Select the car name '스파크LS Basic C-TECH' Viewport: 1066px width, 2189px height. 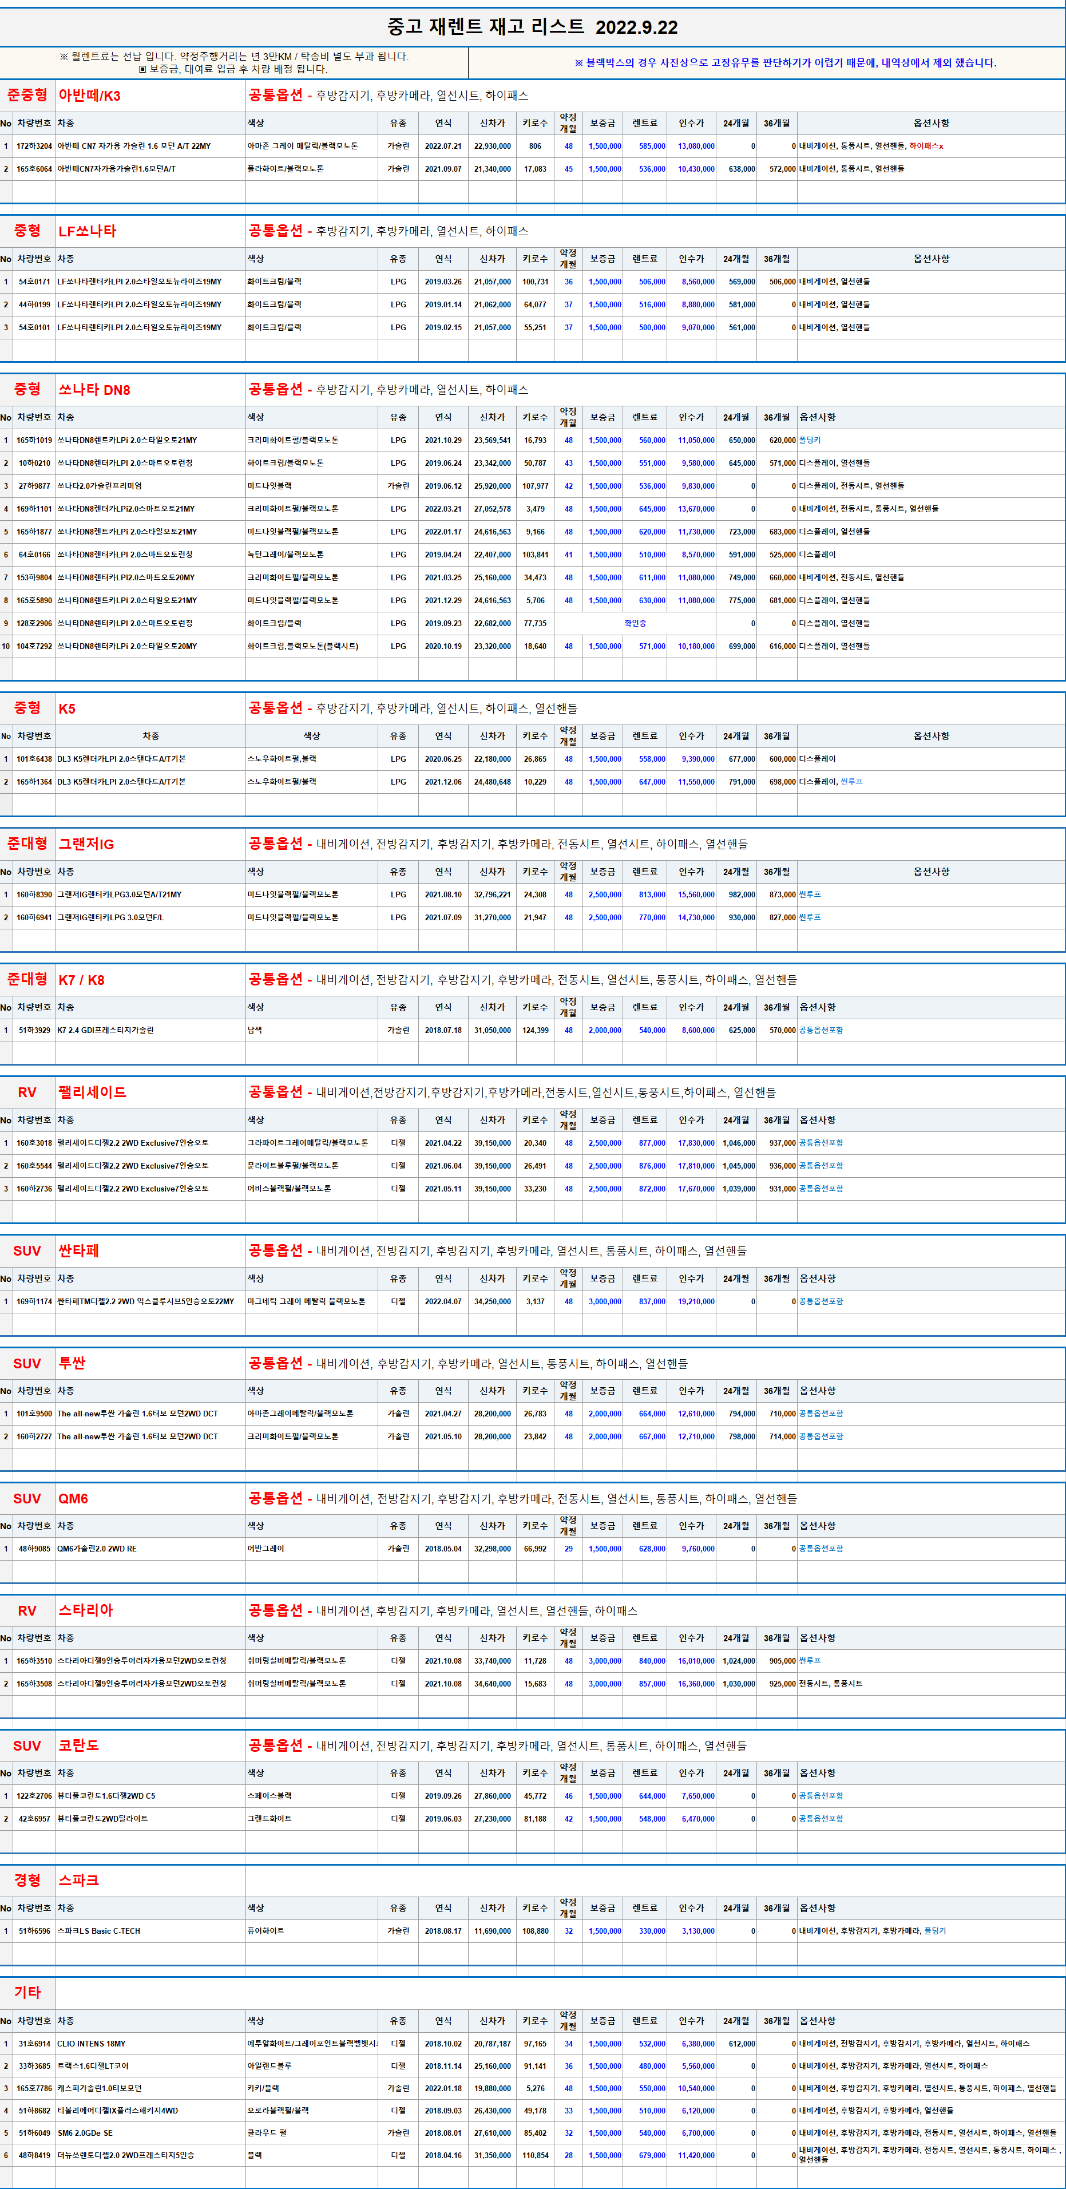(x=98, y=1931)
